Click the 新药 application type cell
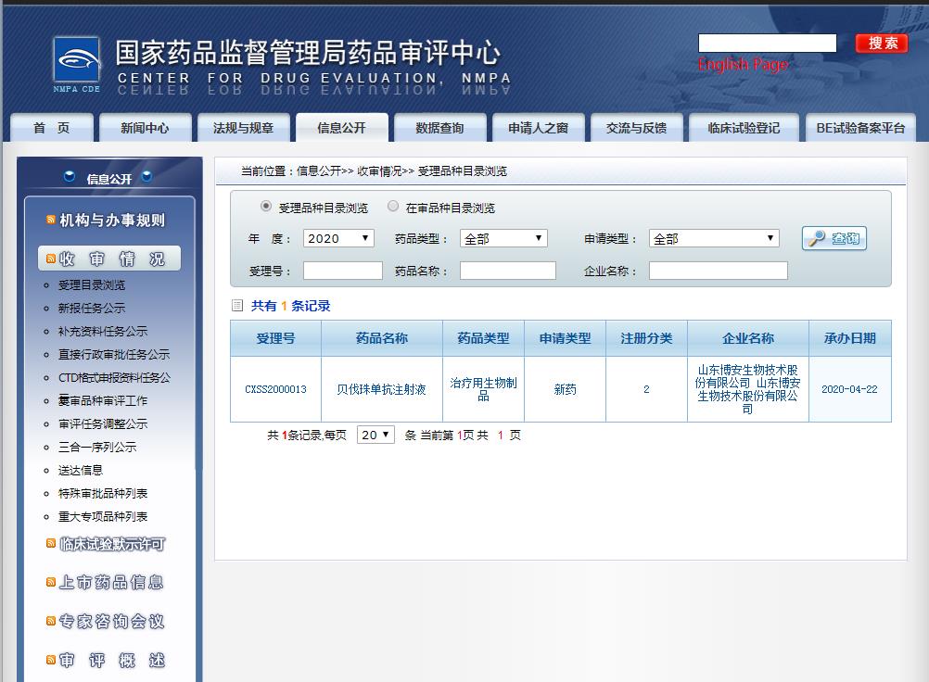929x682 pixels. click(x=565, y=389)
